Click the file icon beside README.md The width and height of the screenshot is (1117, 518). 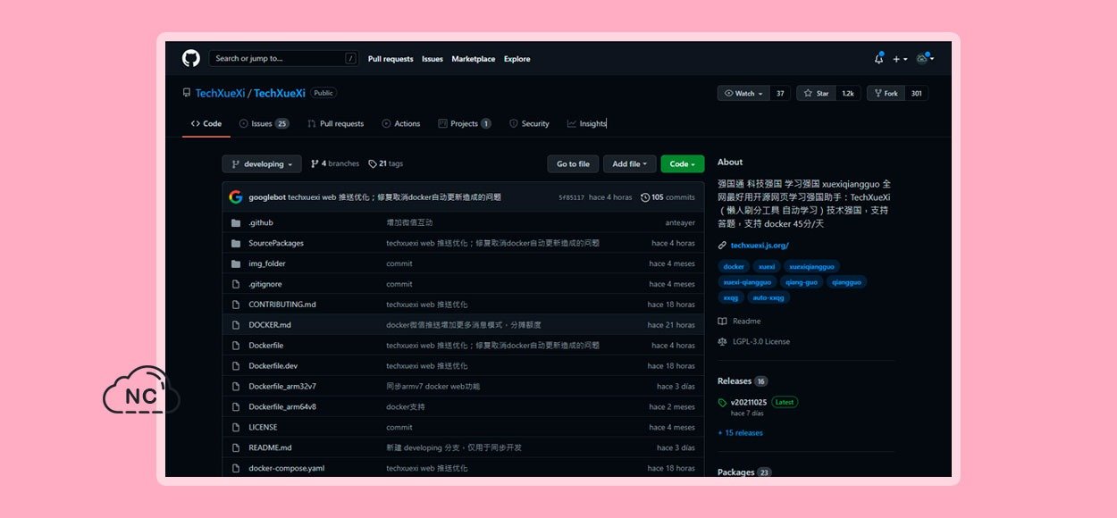[x=236, y=447]
